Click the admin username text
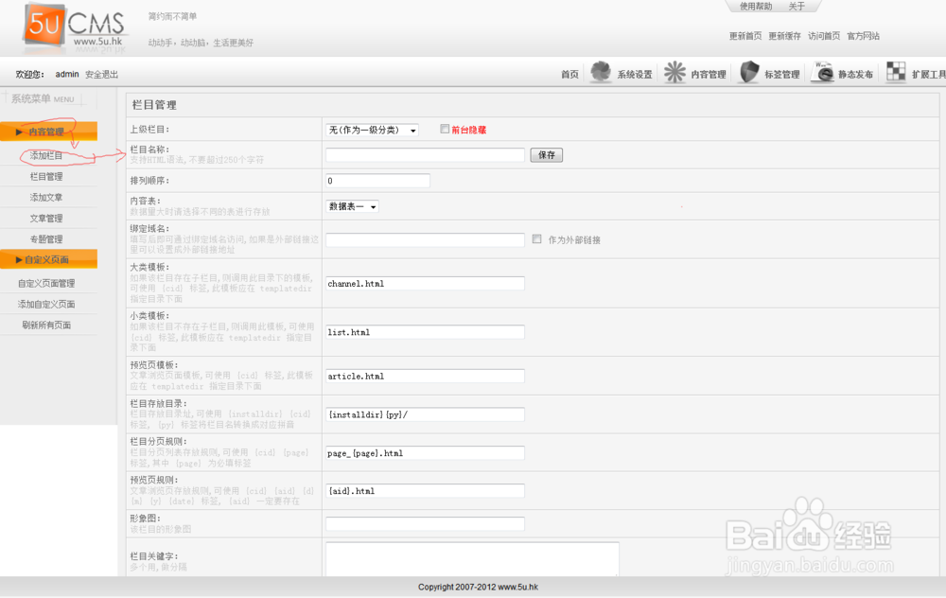Screen dimensions: 946x598 click(67, 74)
